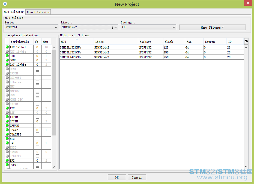This screenshot has height=184, width=254.
Task: Click green status dot for ADC 12-bit
Action: [7, 47]
